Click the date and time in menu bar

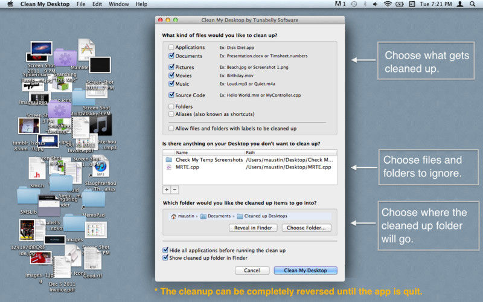[436, 4]
